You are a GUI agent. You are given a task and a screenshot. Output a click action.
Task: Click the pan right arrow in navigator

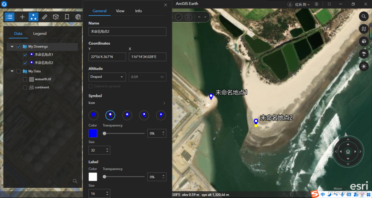[x=355, y=152]
